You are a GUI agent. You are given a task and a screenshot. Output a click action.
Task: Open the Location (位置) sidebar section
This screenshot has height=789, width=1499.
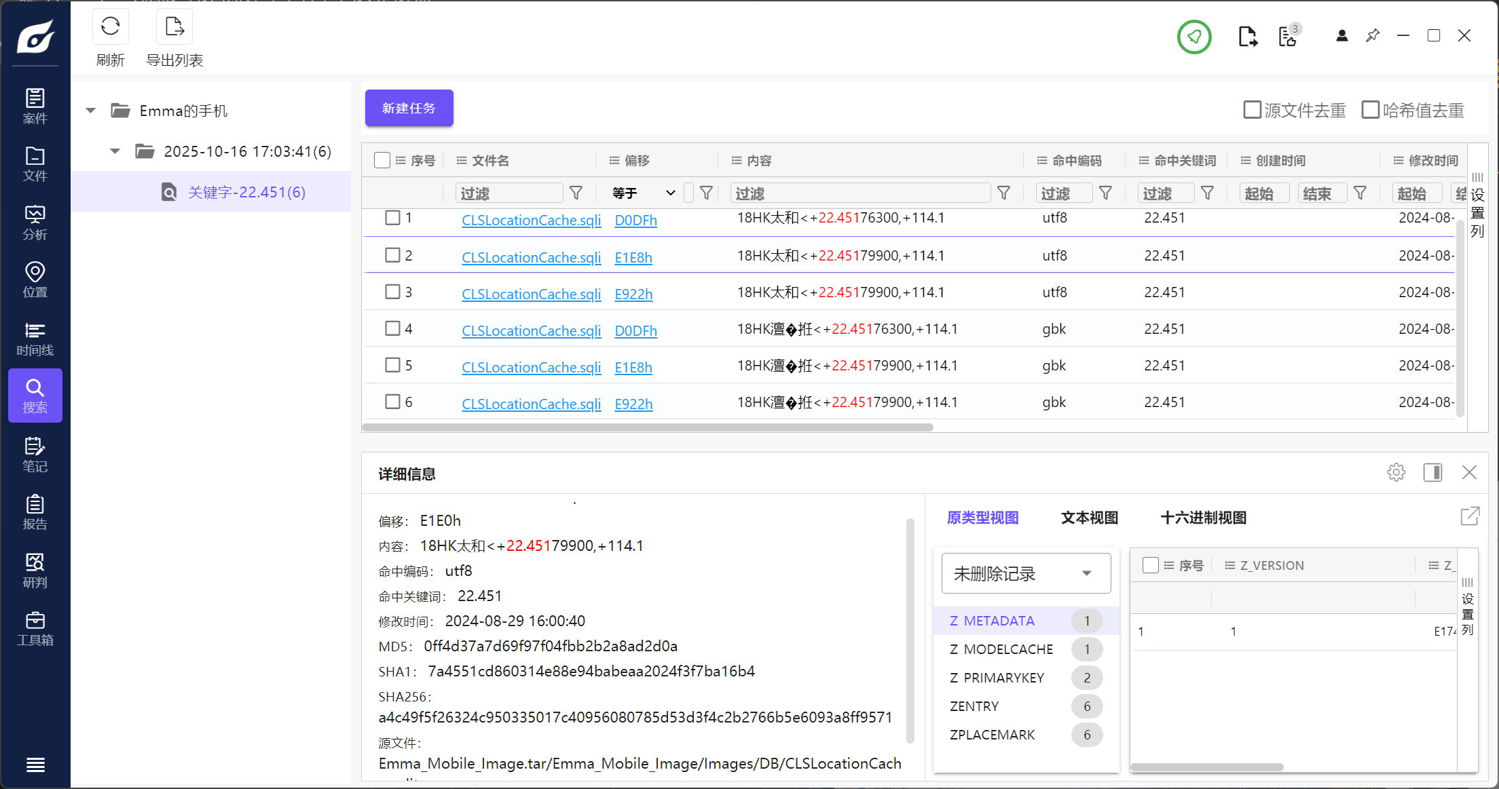35,280
